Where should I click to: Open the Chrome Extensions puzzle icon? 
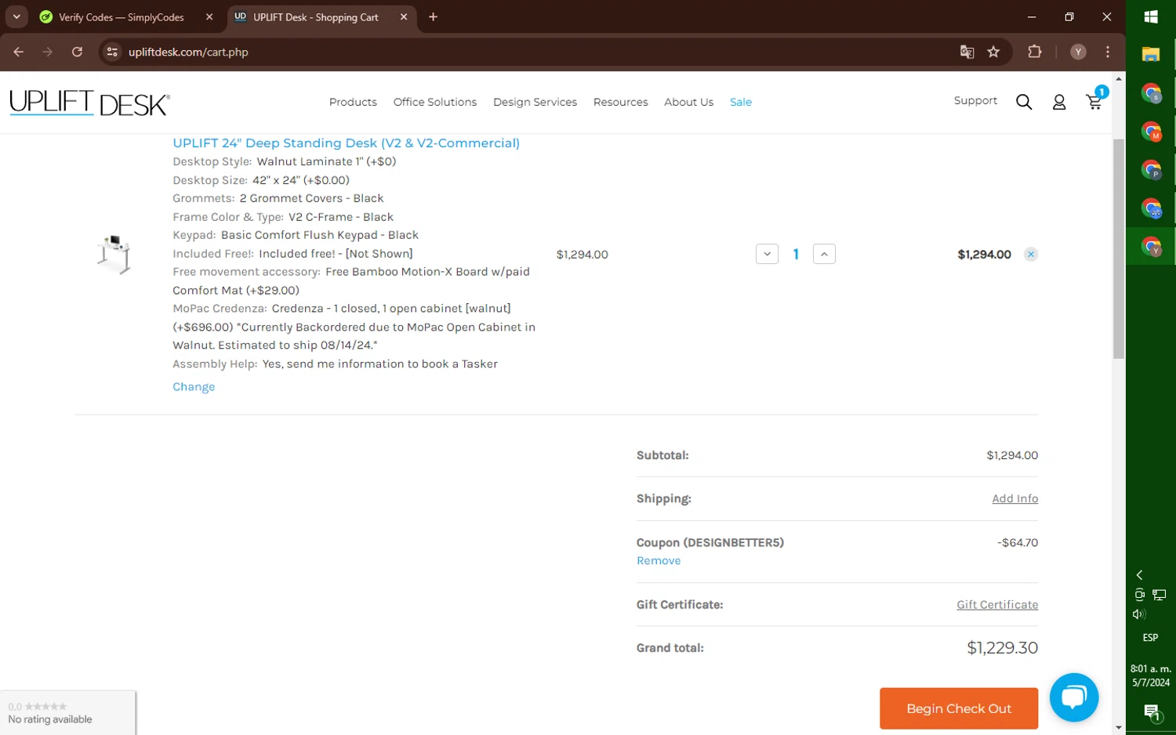pyautogui.click(x=1035, y=52)
